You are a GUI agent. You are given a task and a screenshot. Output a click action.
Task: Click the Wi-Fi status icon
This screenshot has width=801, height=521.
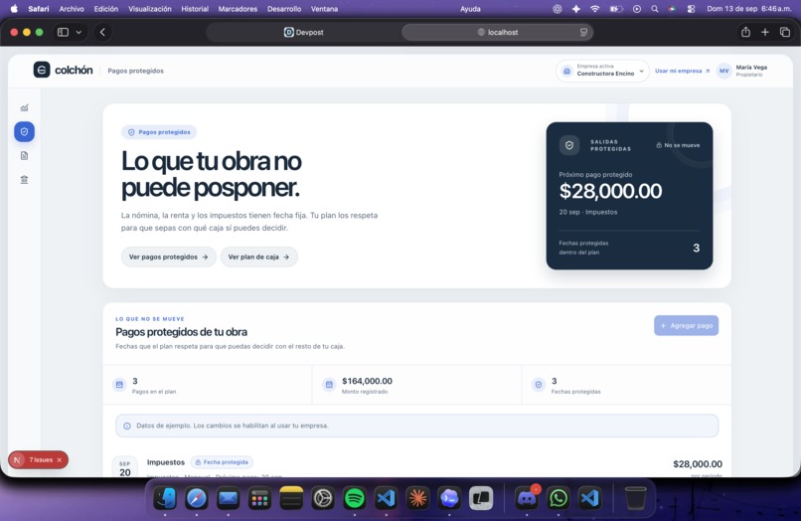594,9
